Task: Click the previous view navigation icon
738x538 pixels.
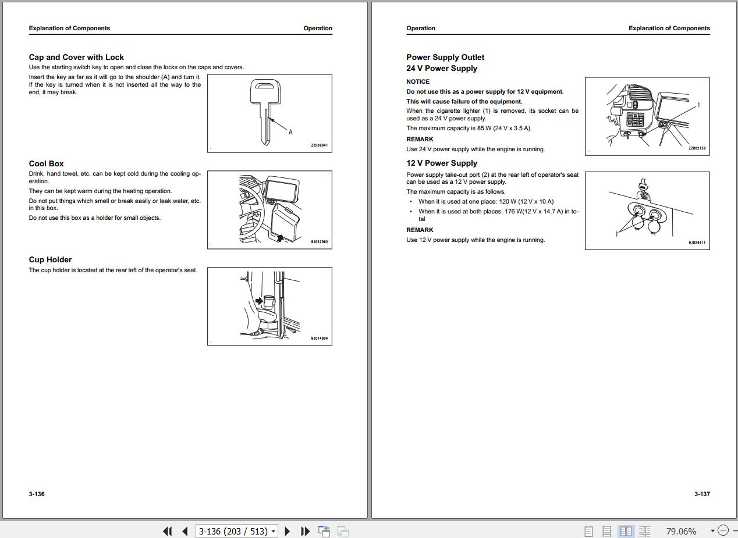Action: pyautogui.click(x=324, y=531)
